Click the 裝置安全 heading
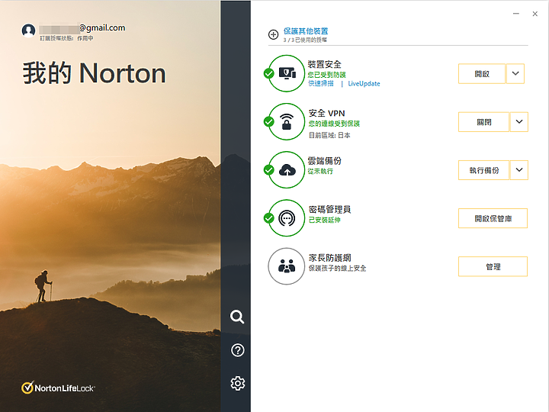Screen dimensions: 549x412 coord(325,64)
